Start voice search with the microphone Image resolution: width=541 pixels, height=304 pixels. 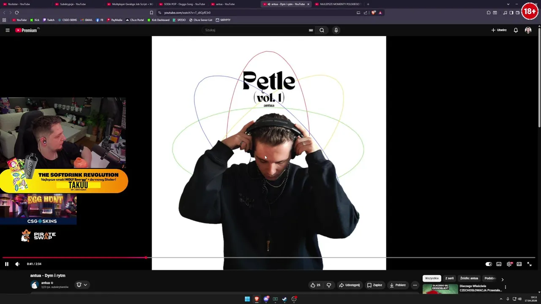click(336, 30)
